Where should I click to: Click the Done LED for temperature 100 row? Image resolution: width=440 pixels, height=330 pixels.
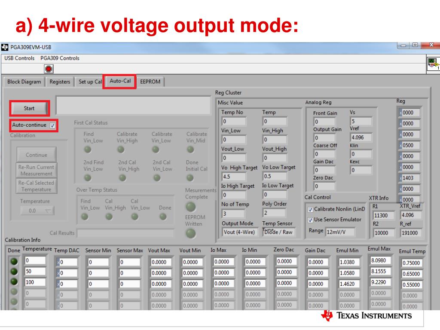coord(14,282)
